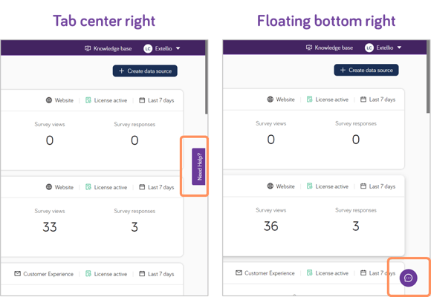The width and height of the screenshot is (431, 297).
Task: Click Survey views count 33
Action: [x=50, y=227]
